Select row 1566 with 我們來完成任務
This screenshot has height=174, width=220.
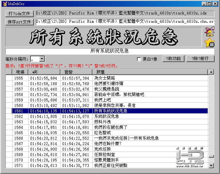106,138
